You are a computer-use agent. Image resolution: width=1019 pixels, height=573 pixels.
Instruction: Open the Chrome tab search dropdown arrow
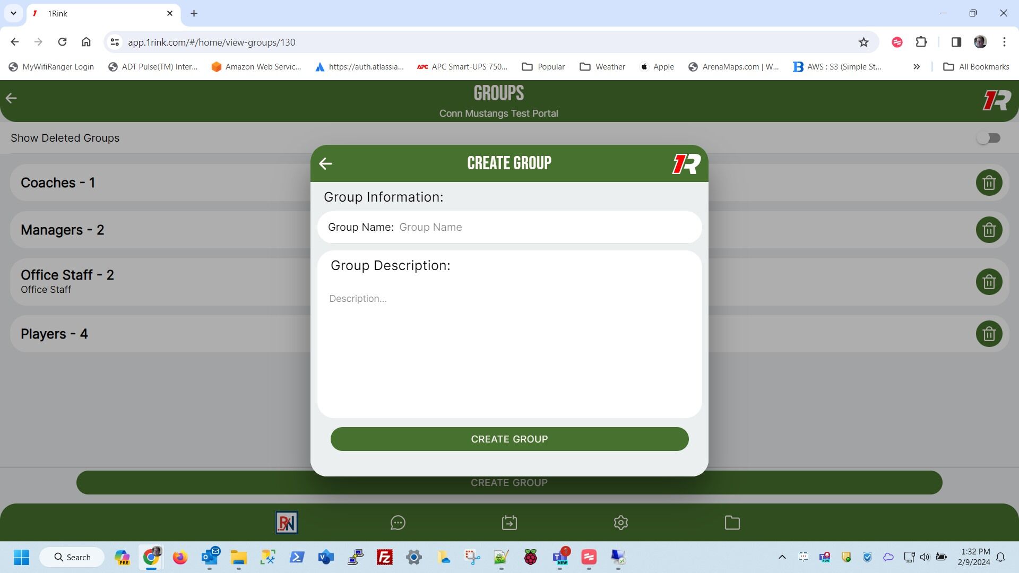click(13, 13)
